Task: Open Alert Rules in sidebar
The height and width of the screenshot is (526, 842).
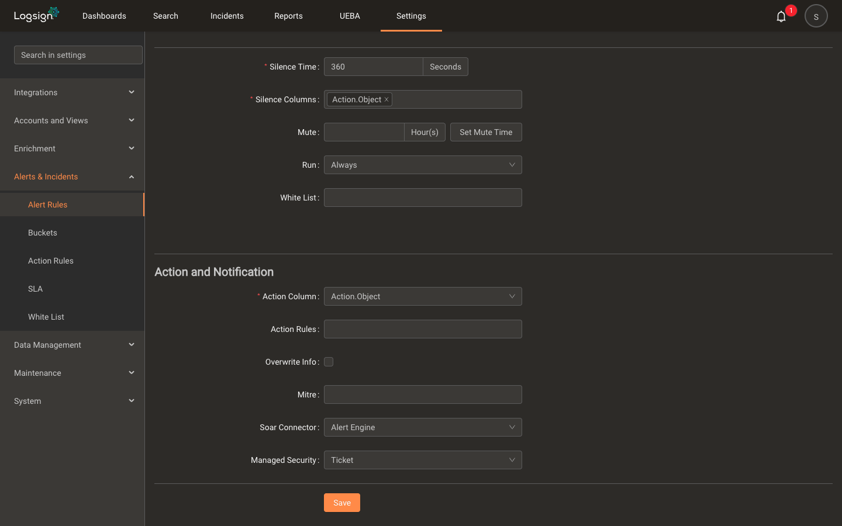Action: pyautogui.click(x=72, y=205)
